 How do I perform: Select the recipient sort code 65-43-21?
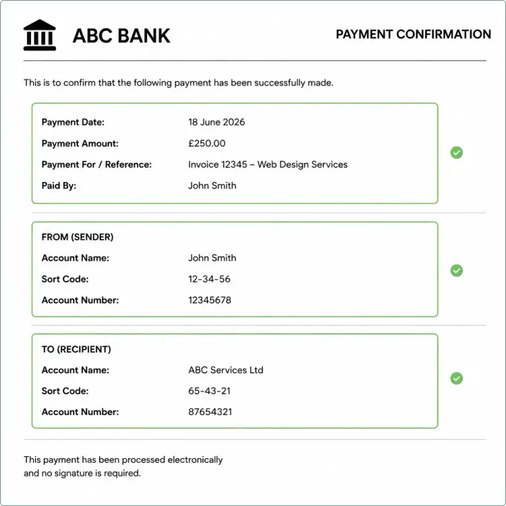point(209,391)
